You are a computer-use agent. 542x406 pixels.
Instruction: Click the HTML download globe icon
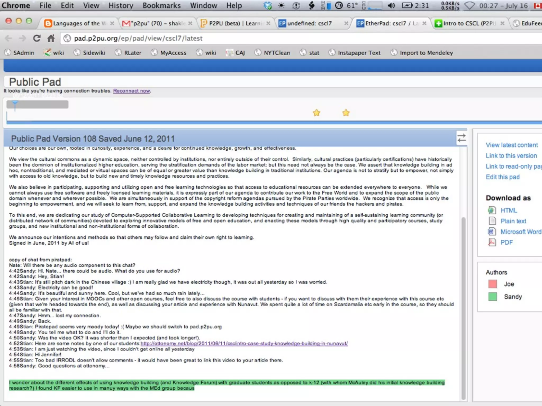pos(492,210)
